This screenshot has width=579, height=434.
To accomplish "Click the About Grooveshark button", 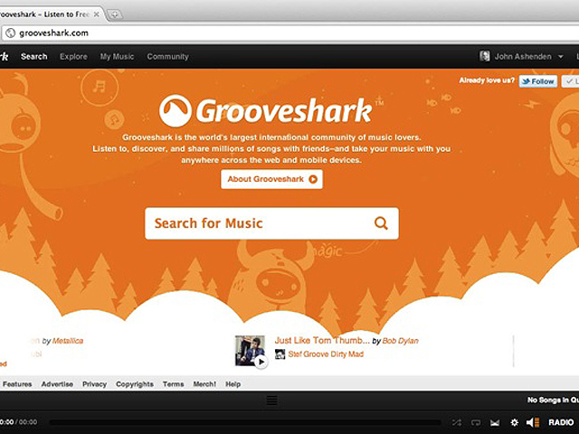I will [271, 179].
